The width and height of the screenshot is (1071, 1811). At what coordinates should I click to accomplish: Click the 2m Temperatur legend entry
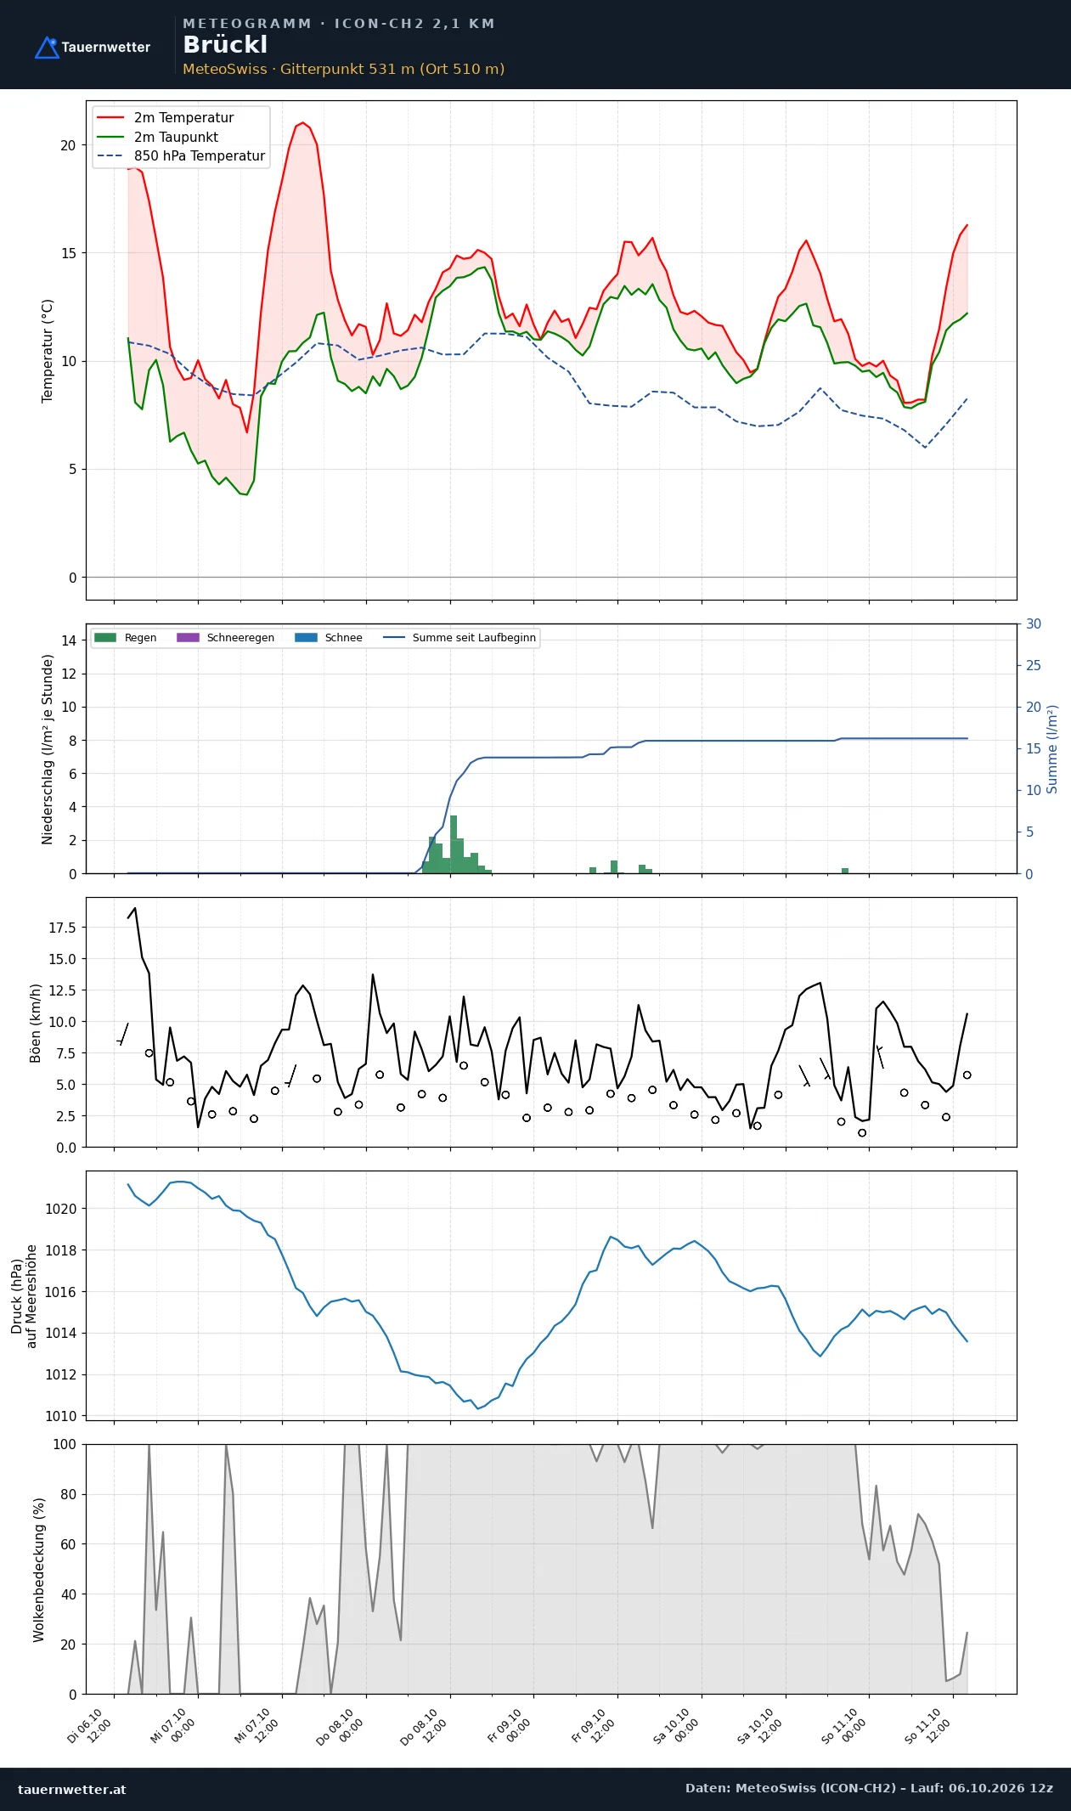tap(183, 118)
